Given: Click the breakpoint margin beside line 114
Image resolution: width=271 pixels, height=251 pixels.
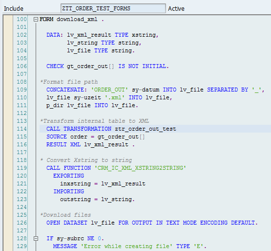Looking at the screenshot, I should tap(8, 129).
